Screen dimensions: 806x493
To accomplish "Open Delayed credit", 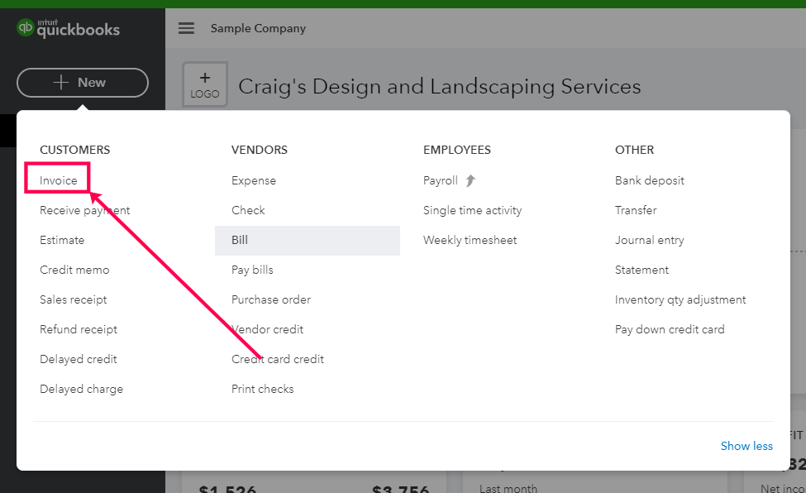I will [79, 359].
